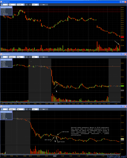Open the 1 minute interval dropdown in bottom chart
This screenshot has width=127, height=158.
(x=12, y=109)
